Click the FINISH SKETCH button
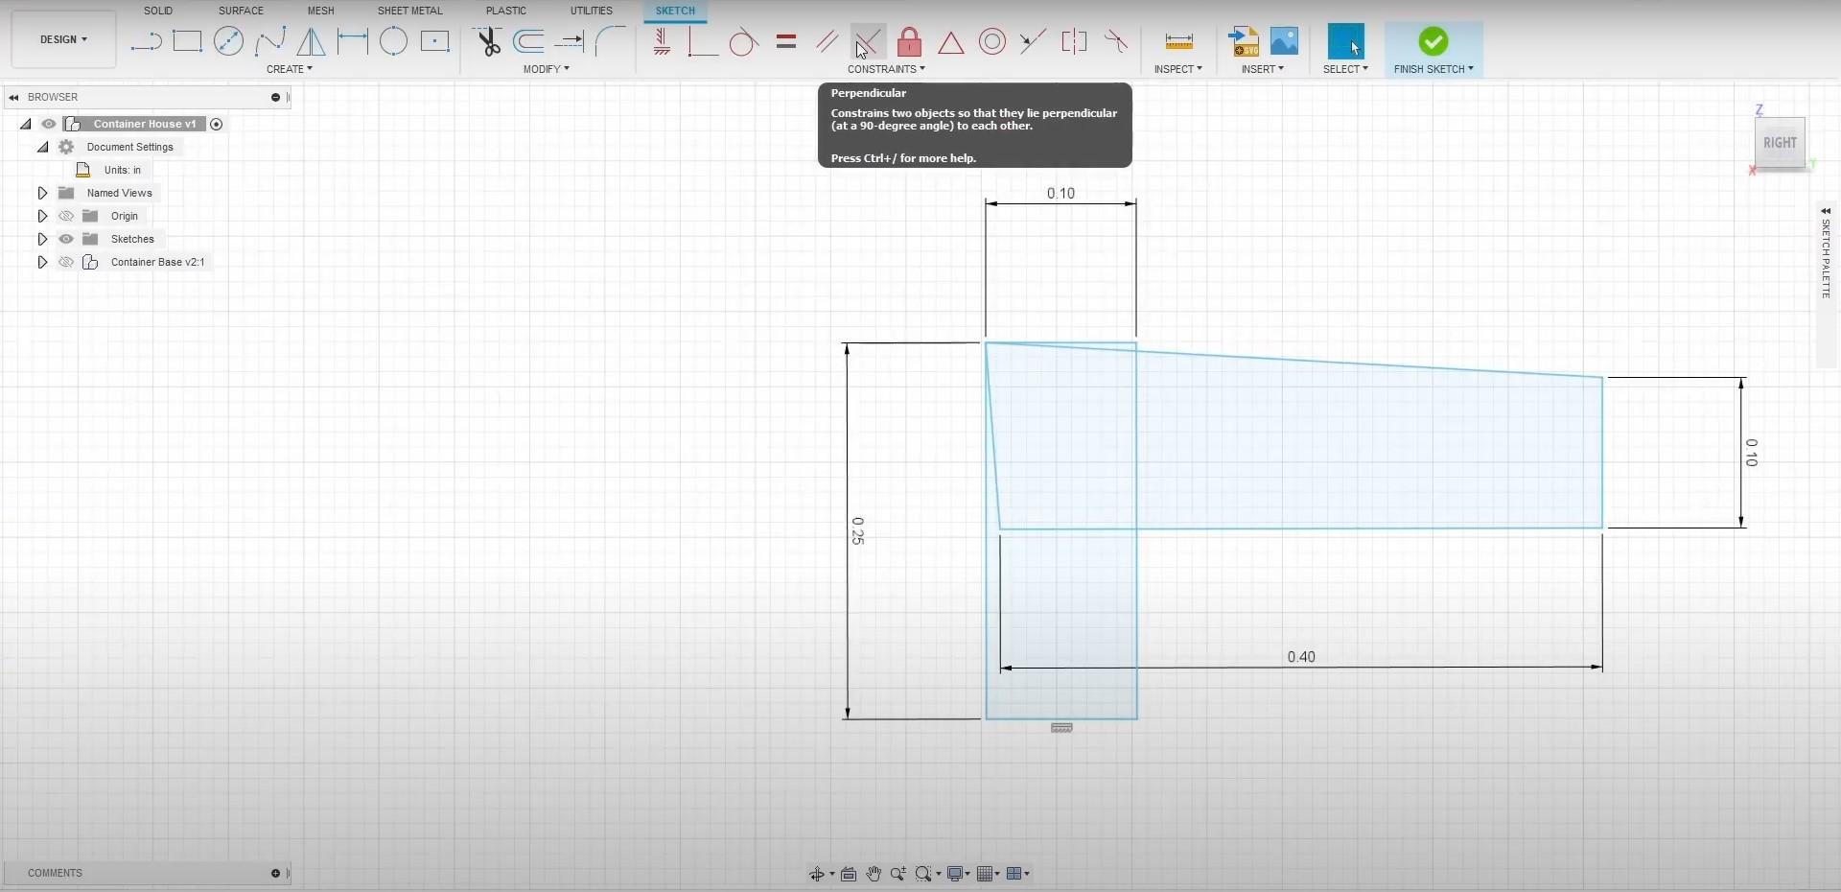Screen dimensions: 1841x892 pos(1433,50)
